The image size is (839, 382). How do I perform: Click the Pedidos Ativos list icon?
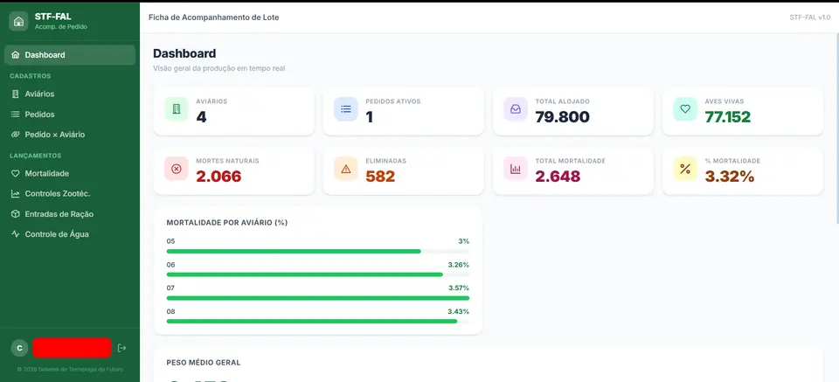[346, 109]
